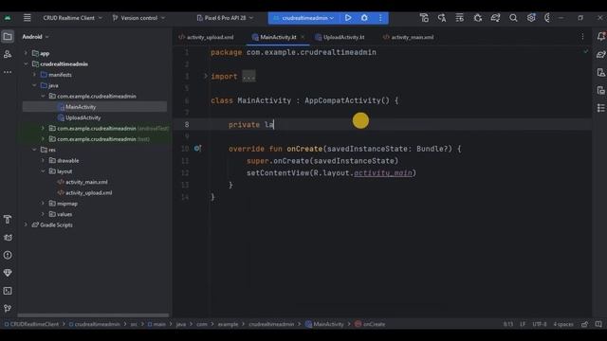Open the Git tool window icon
The height and width of the screenshot is (341, 607).
pos(8,309)
